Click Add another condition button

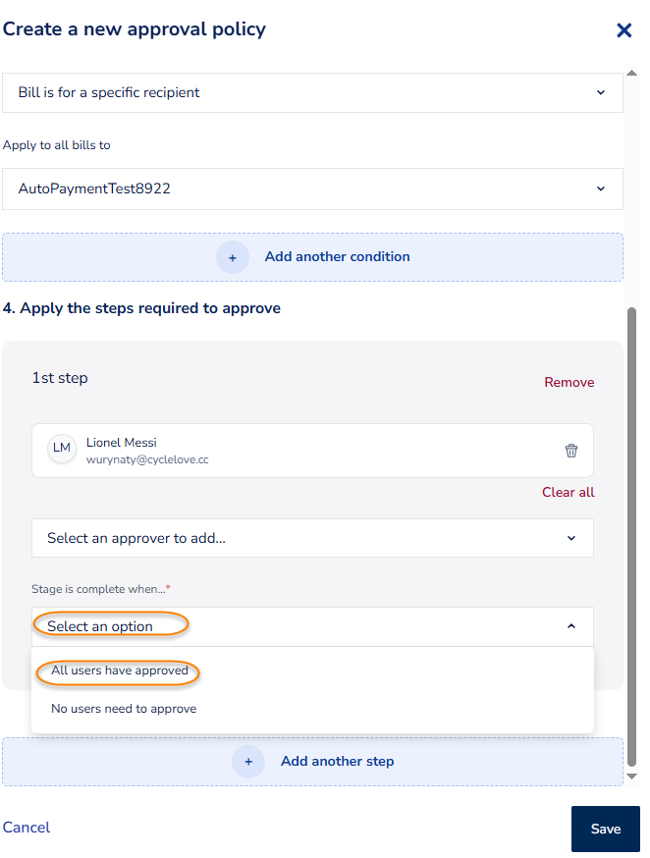tap(312, 257)
